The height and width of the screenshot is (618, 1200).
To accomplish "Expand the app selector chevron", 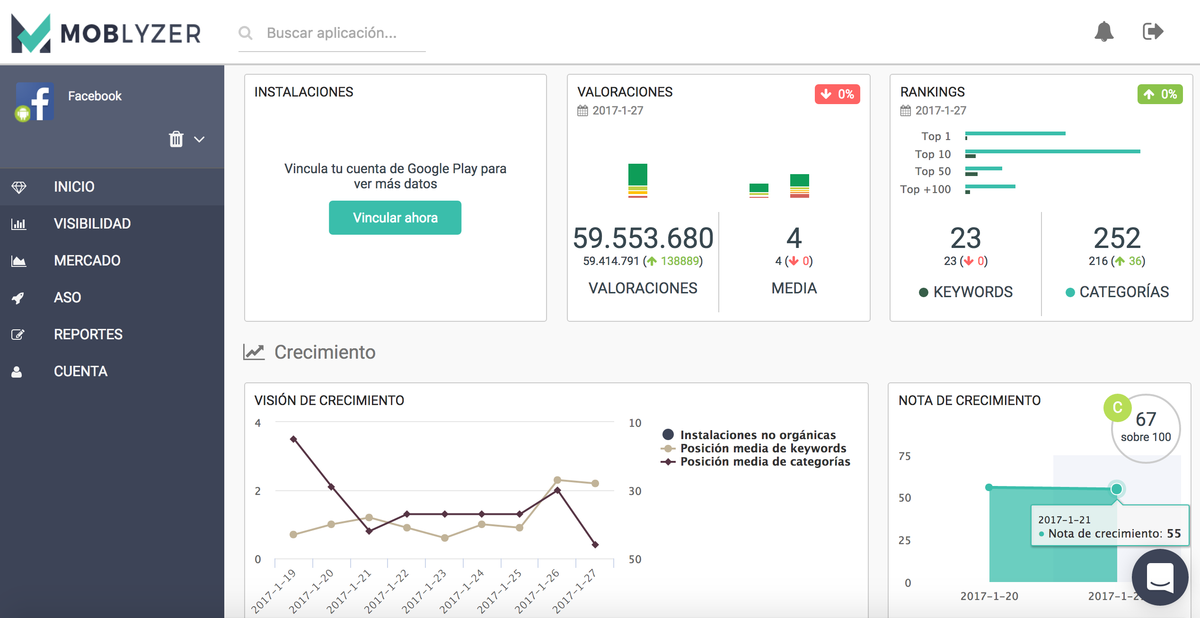I will (199, 139).
